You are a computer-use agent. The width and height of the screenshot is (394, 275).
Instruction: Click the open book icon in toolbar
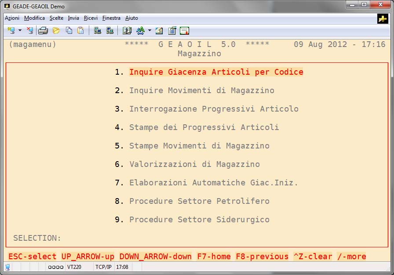(127, 30)
